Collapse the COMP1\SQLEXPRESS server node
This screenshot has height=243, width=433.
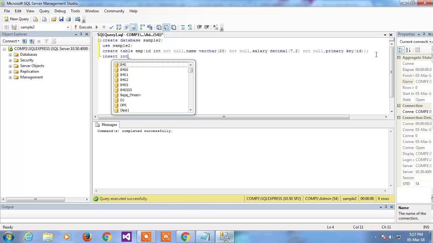4,49
